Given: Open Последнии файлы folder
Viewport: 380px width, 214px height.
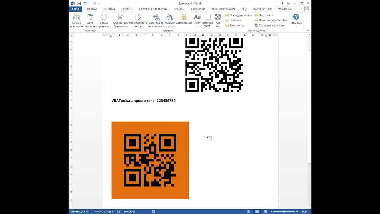Looking at the screenshot, I should (239, 15).
